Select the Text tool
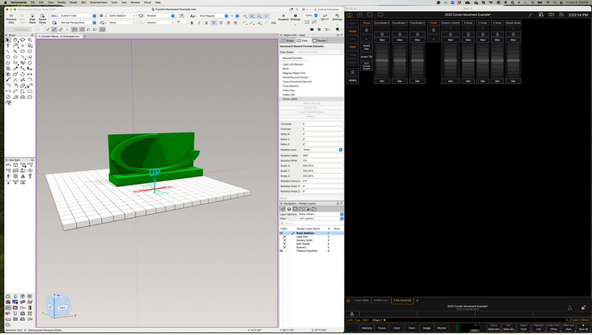Image resolution: width=592 pixels, height=335 pixels. click(8, 46)
